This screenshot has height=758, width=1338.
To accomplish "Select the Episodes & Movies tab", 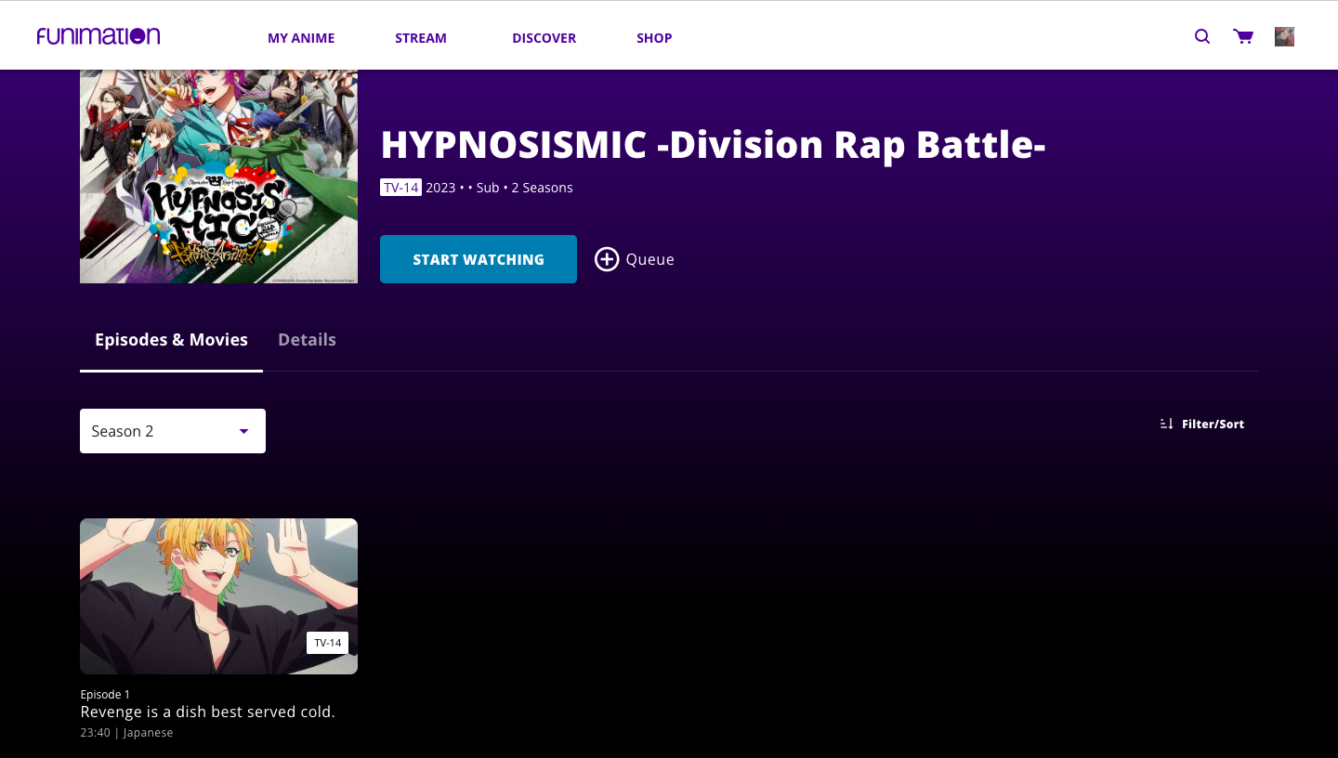I will click(x=171, y=340).
